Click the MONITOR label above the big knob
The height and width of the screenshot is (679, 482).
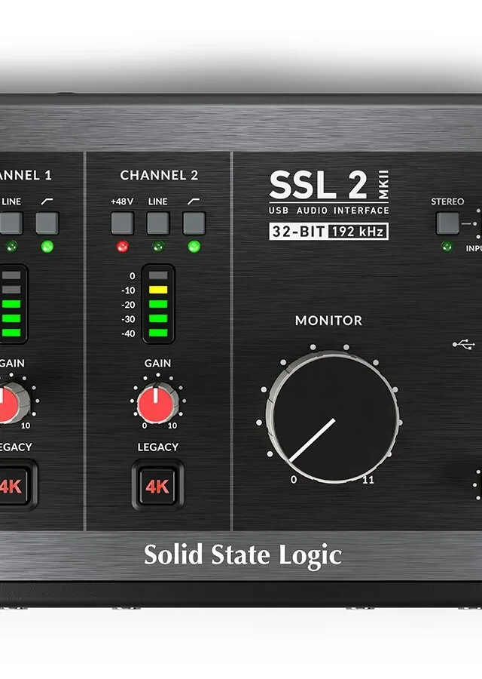[328, 321]
